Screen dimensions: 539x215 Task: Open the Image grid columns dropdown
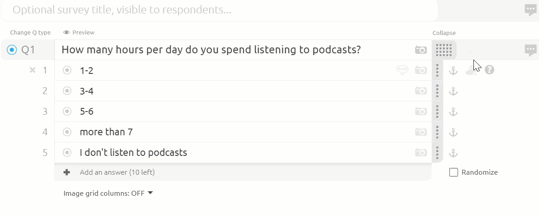pyautogui.click(x=108, y=193)
